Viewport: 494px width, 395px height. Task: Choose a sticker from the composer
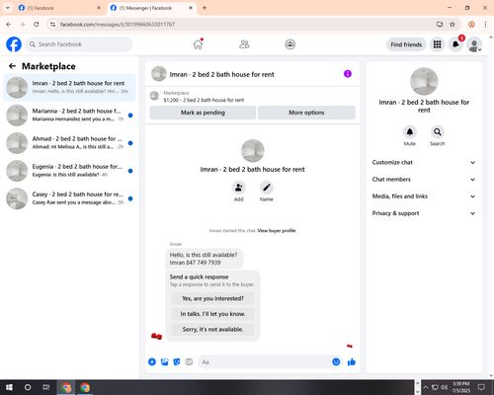[x=177, y=362]
